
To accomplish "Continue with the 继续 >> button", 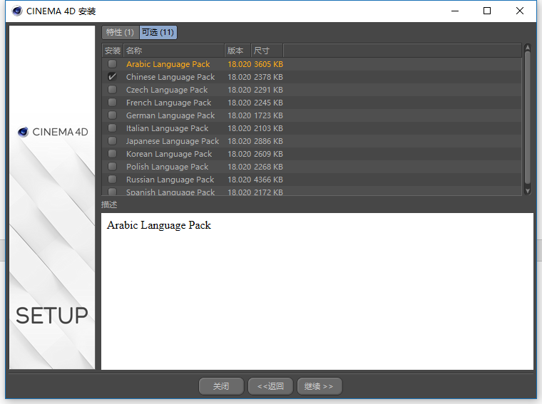I will (x=319, y=386).
